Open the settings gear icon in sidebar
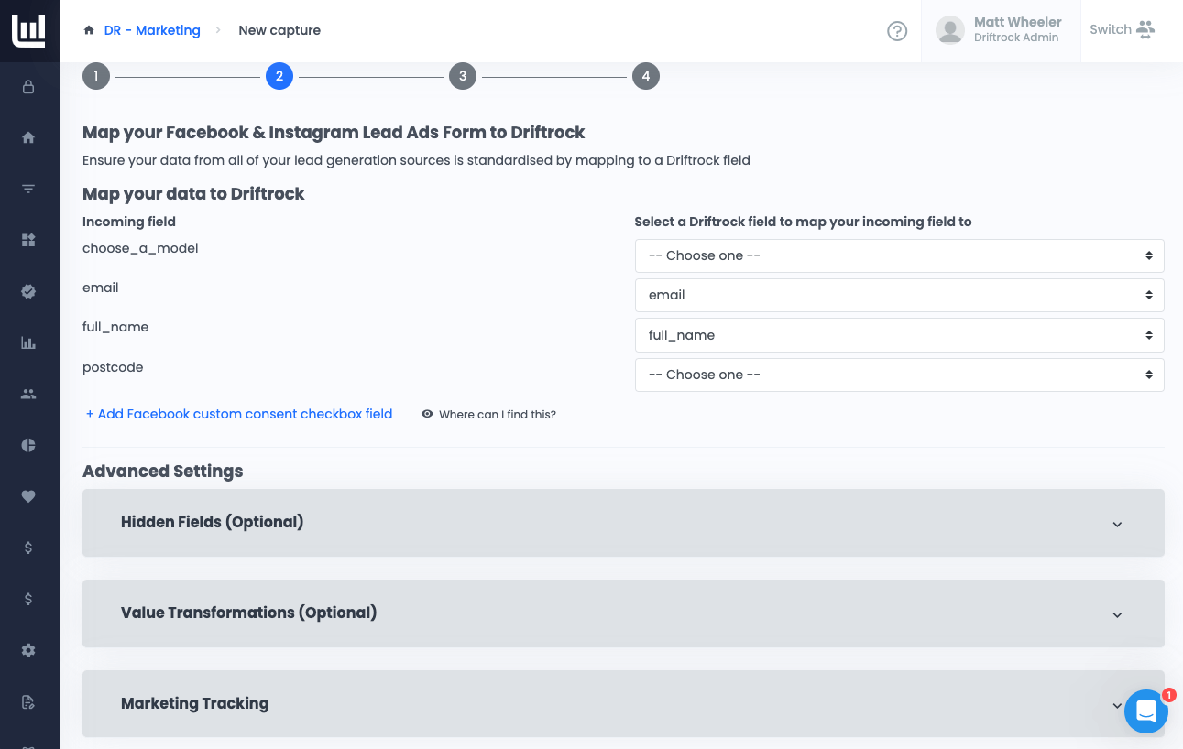Screen dimensions: 1183x749 click(27, 650)
